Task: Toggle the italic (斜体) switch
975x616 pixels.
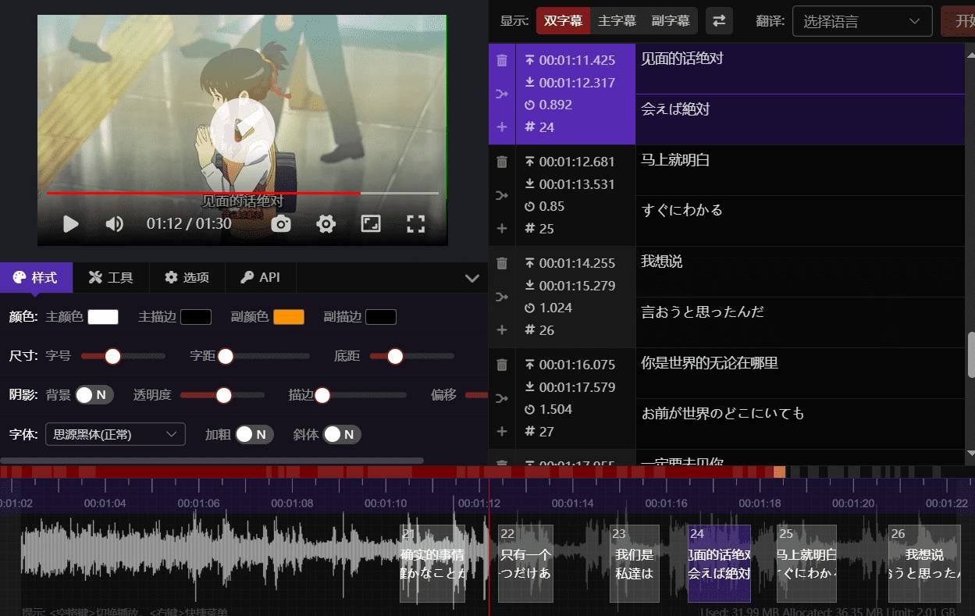Action: tap(342, 434)
